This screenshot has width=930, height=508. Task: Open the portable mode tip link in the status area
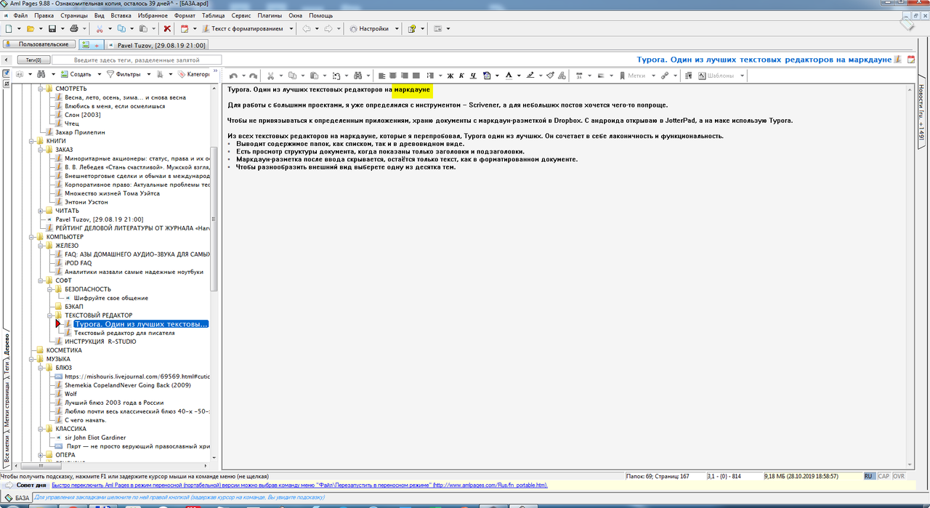coord(300,485)
